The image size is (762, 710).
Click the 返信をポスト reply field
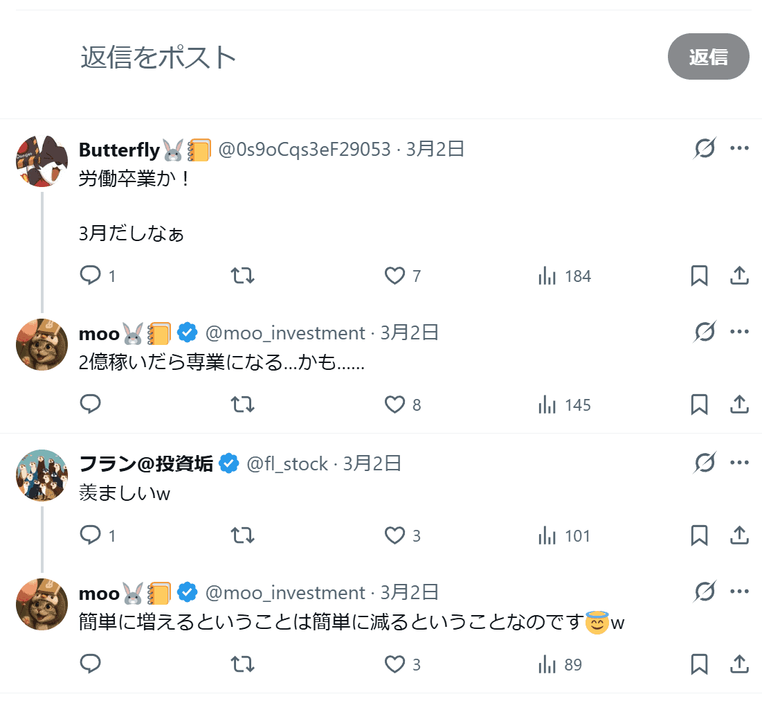tap(346, 57)
